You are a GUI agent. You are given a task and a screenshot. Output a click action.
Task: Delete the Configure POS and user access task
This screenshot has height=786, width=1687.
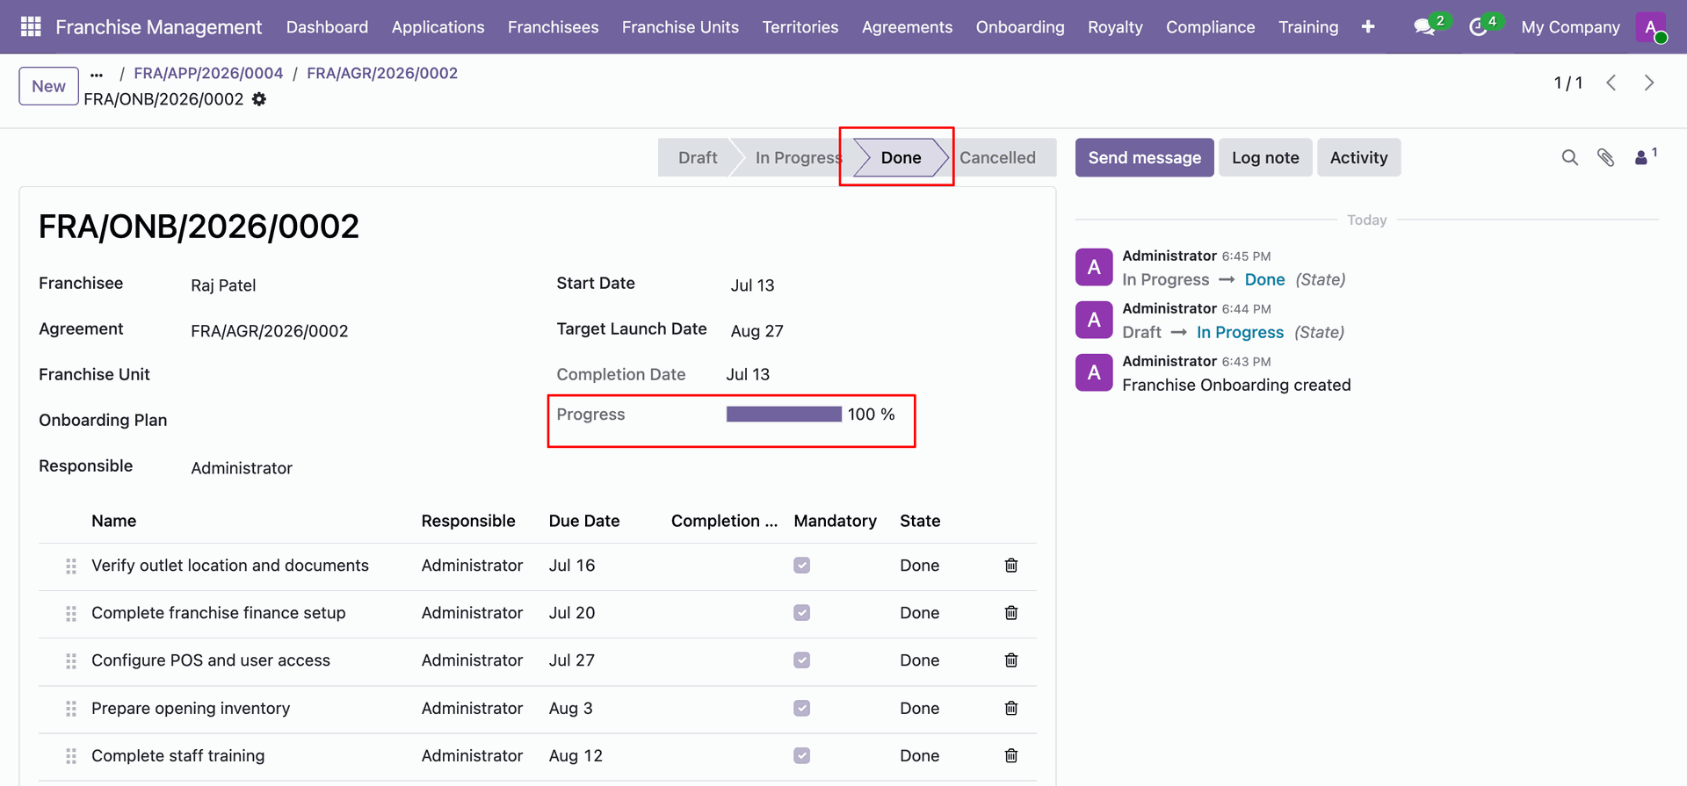1011,660
